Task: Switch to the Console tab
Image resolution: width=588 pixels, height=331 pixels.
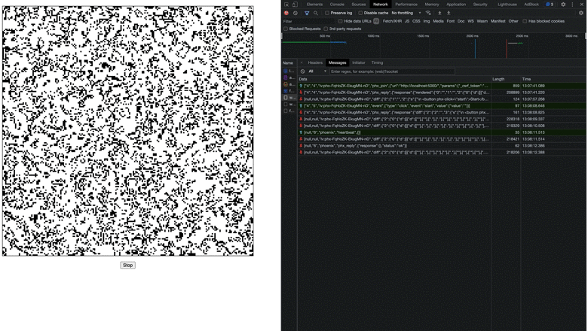Action: tap(337, 5)
